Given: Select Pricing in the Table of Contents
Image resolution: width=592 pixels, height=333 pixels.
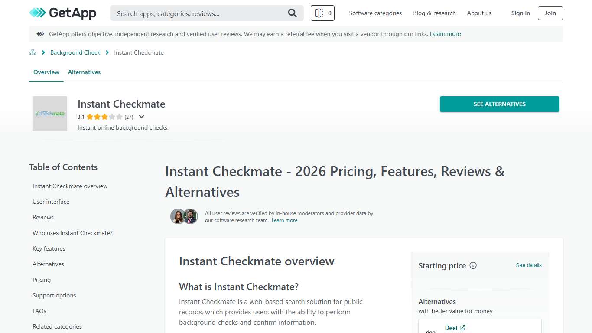Looking at the screenshot, I should click(42, 280).
